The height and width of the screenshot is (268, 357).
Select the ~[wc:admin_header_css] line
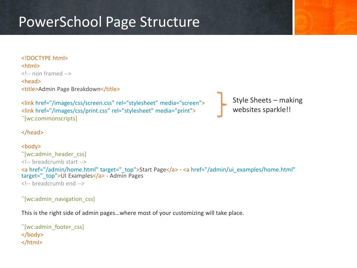54,154
